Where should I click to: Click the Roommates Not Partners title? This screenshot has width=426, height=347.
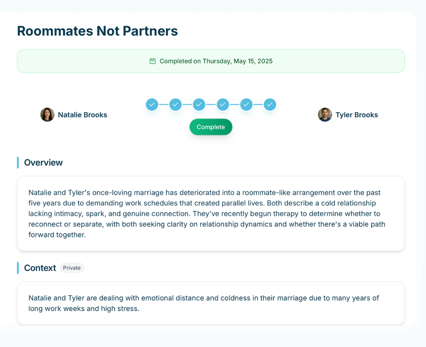[97, 31]
